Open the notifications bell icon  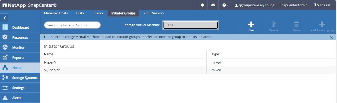(x=202, y=5)
